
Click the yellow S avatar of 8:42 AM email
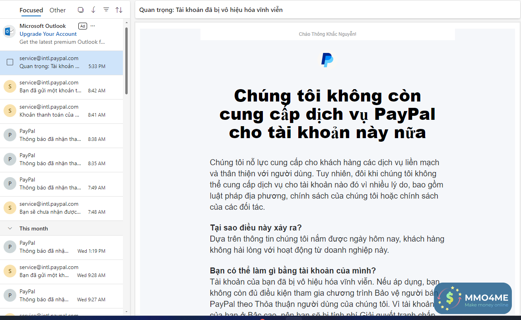point(10,86)
